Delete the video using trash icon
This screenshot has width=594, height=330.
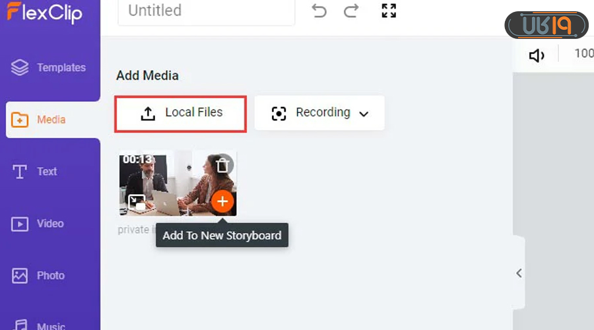click(x=223, y=164)
